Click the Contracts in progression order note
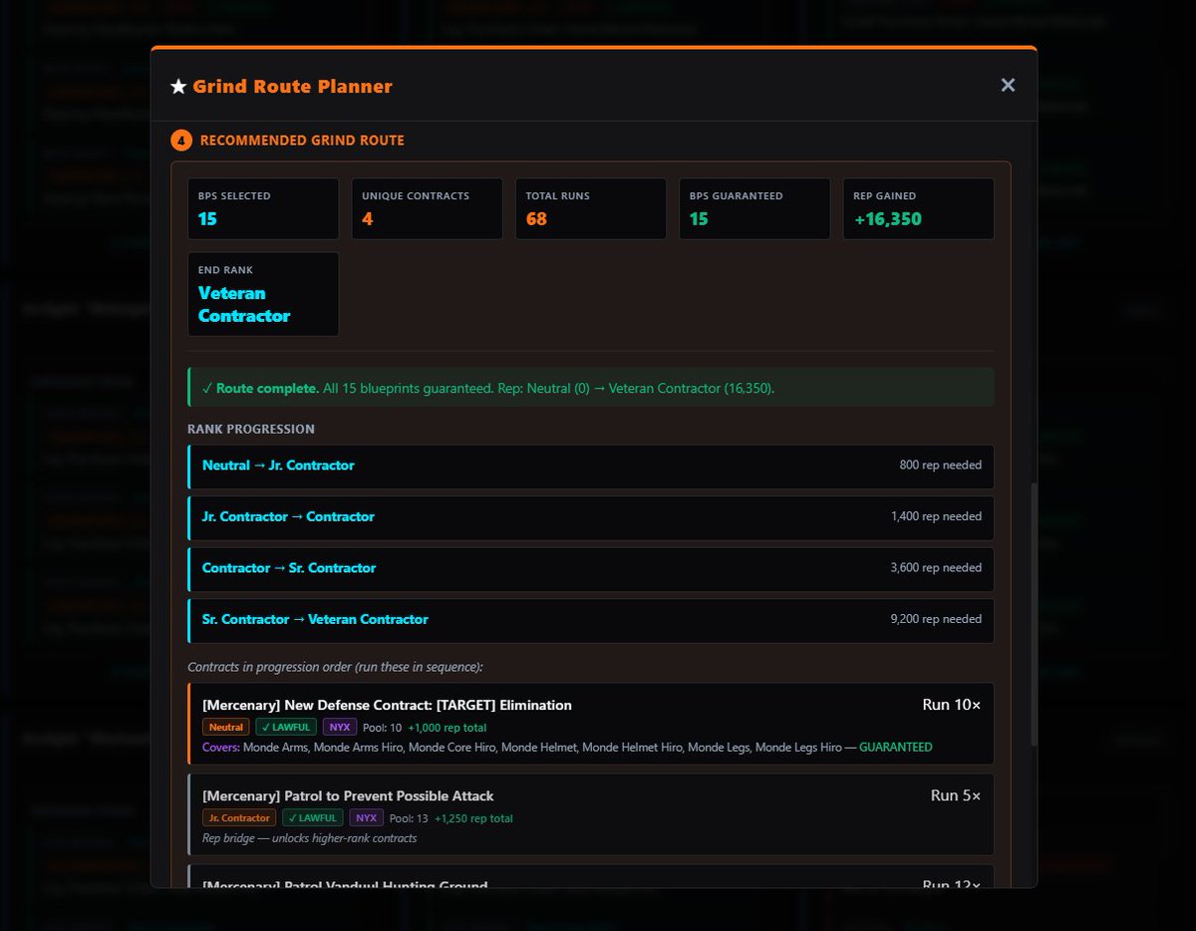The height and width of the screenshot is (931, 1196). click(x=335, y=667)
